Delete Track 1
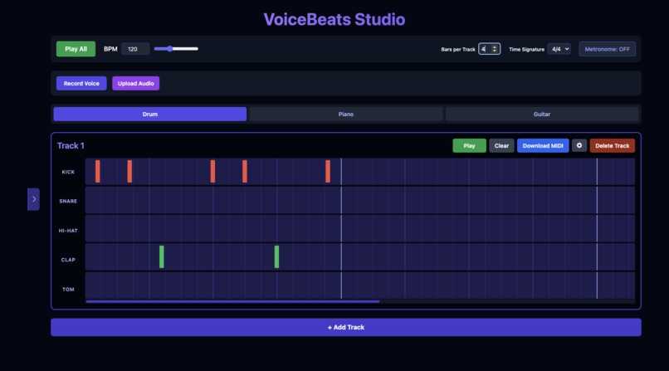The image size is (669, 371). pyautogui.click(x=613, y=145)
